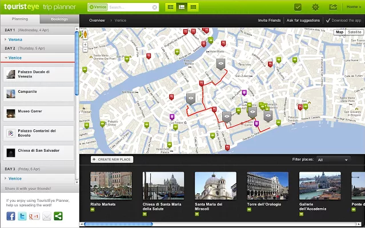Toggle the rightmost layout view button
The height and width of the screenshot is (228, 365).
coord(194,7)
